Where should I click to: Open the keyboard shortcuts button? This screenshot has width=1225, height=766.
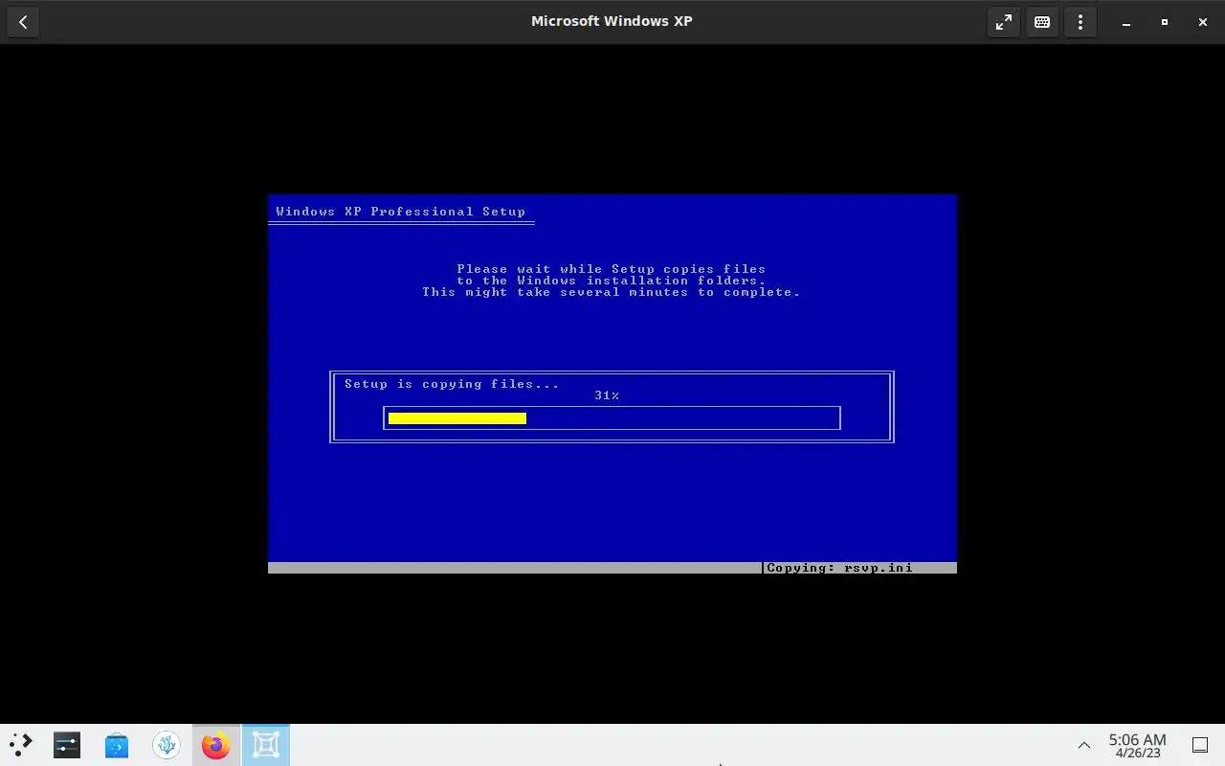(1042, 22)
